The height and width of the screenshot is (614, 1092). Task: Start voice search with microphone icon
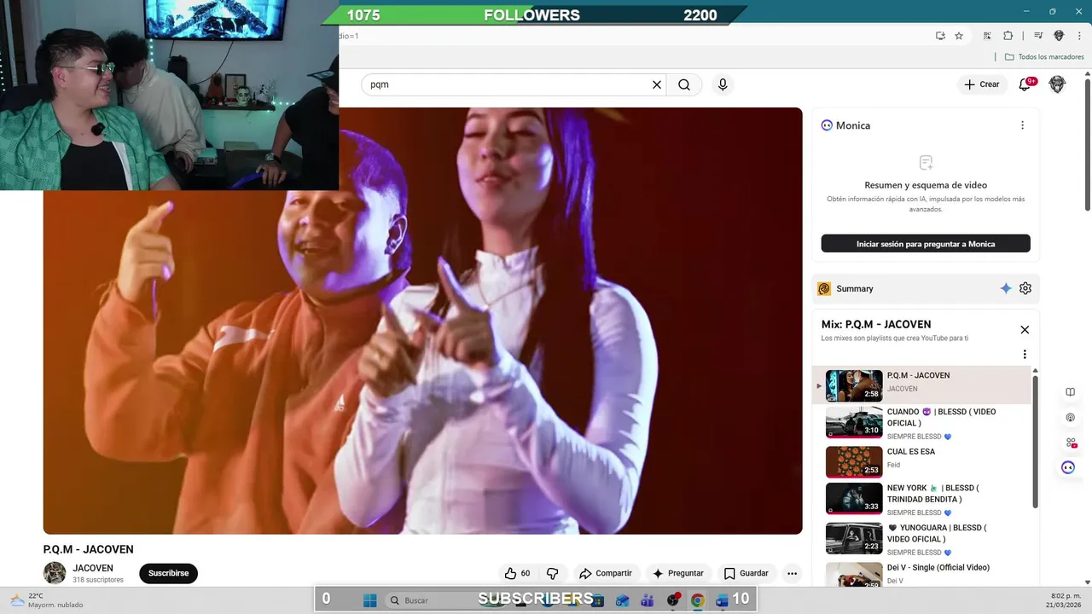tap(723, 84)
